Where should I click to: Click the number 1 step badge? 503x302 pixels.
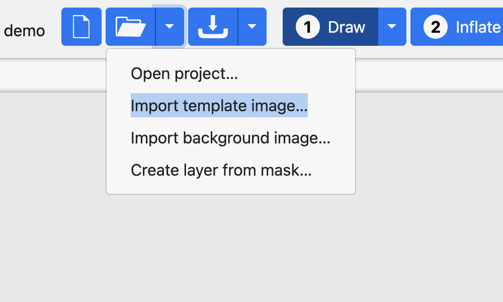(x=308, y=27)
